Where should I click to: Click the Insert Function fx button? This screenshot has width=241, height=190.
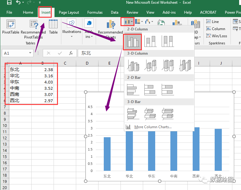pos(71,53)
